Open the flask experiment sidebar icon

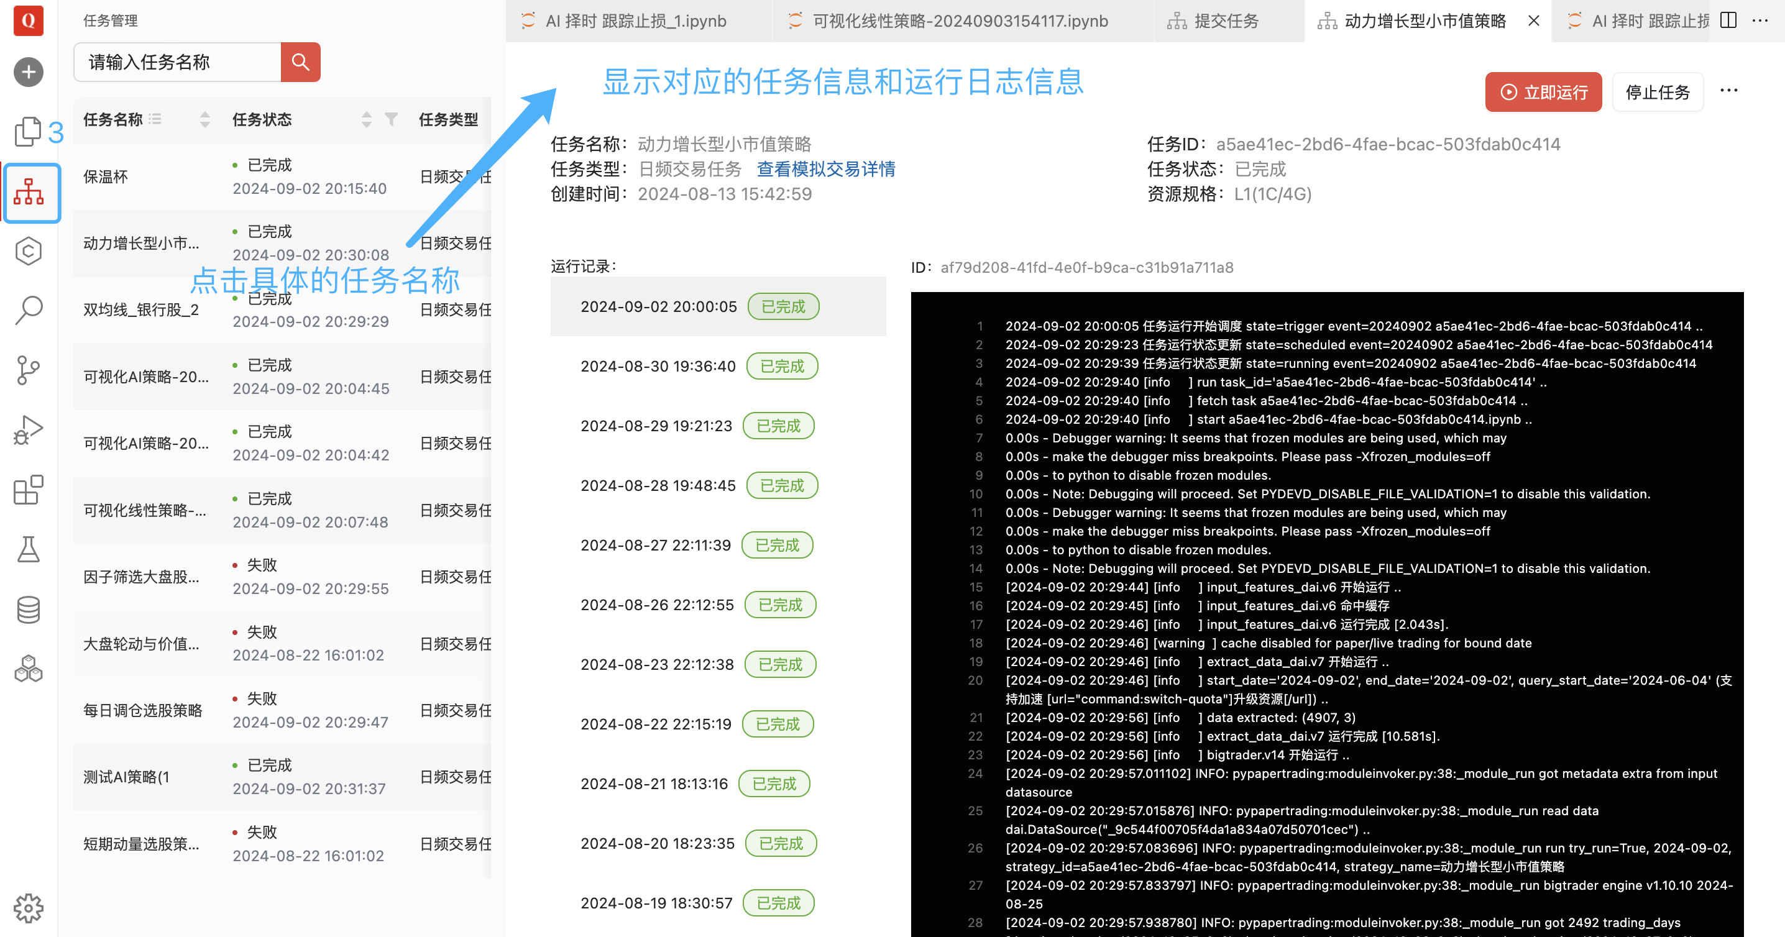point(29,550)
